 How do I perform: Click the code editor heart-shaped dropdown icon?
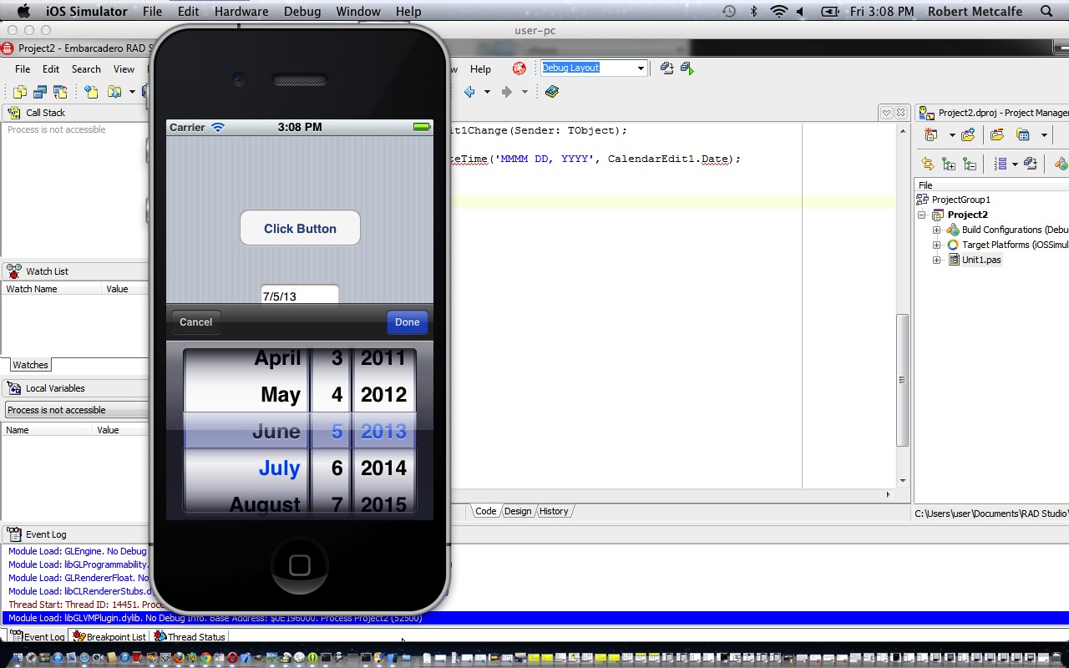tap(887, 113)
